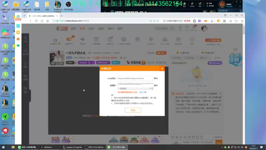Image resolution: width=266 pixels, height=150 pixels.
Task: Collapse the left Douyu sidebar arrow
Action: (x=30, y=96)
